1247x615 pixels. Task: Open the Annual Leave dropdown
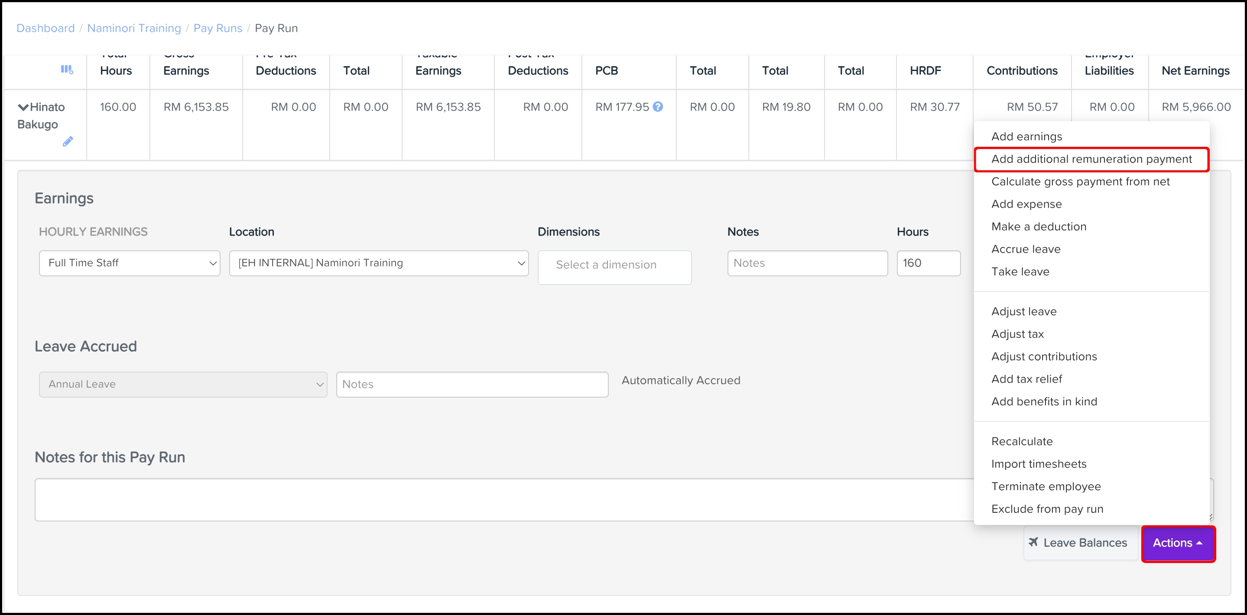183,384
